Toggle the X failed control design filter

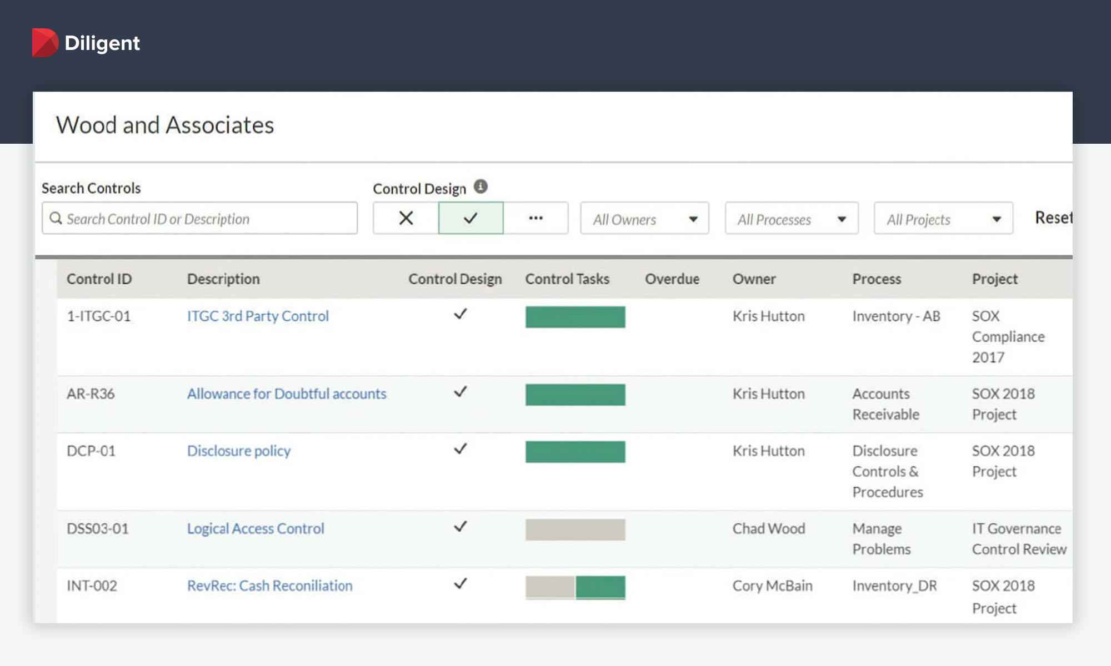point(406,218)
